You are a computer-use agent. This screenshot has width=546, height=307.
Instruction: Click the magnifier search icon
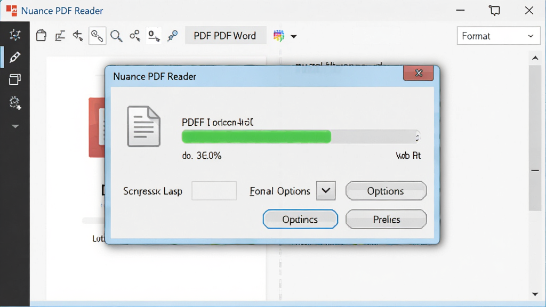point(116,36)
